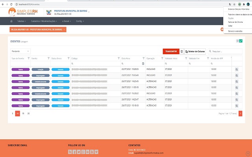Sort by Versão do APP column header

pyautogui.click(x=217, y=58)
